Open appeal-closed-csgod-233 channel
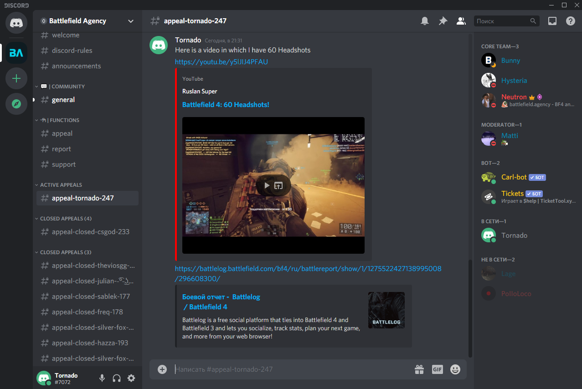 coord(88,232)
